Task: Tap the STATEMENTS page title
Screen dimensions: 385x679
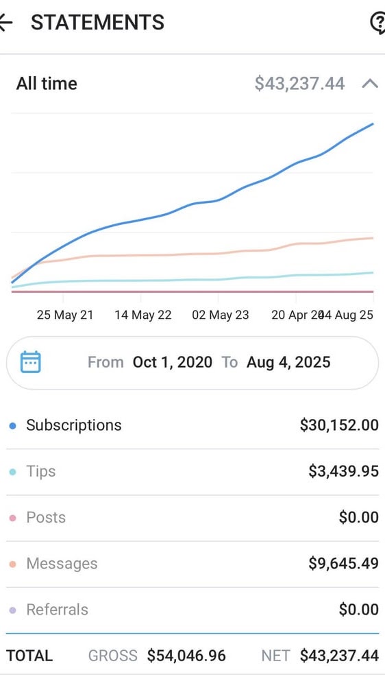Action: click(97, 23)
